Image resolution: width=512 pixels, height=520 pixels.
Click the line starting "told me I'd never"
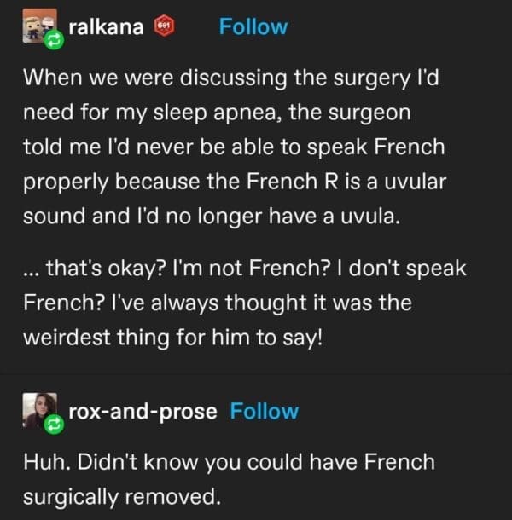point(233,147)
